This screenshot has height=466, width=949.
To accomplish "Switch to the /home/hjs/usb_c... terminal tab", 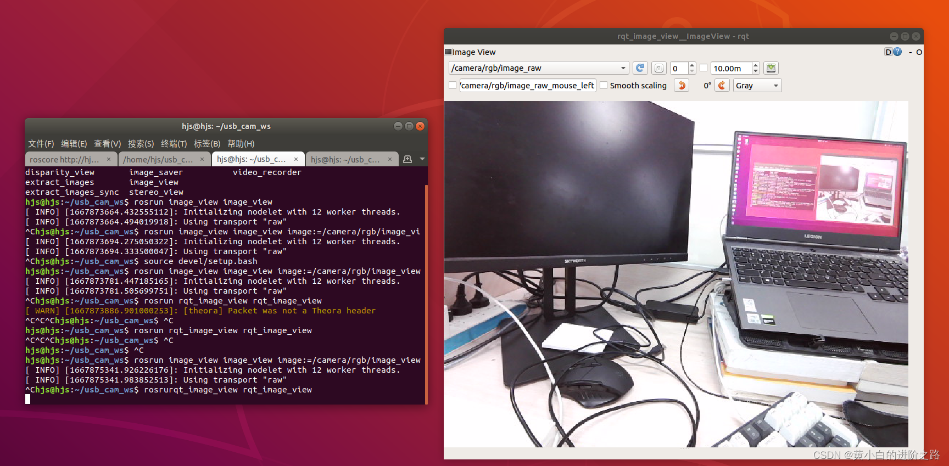I will click(x=158, y=159).
